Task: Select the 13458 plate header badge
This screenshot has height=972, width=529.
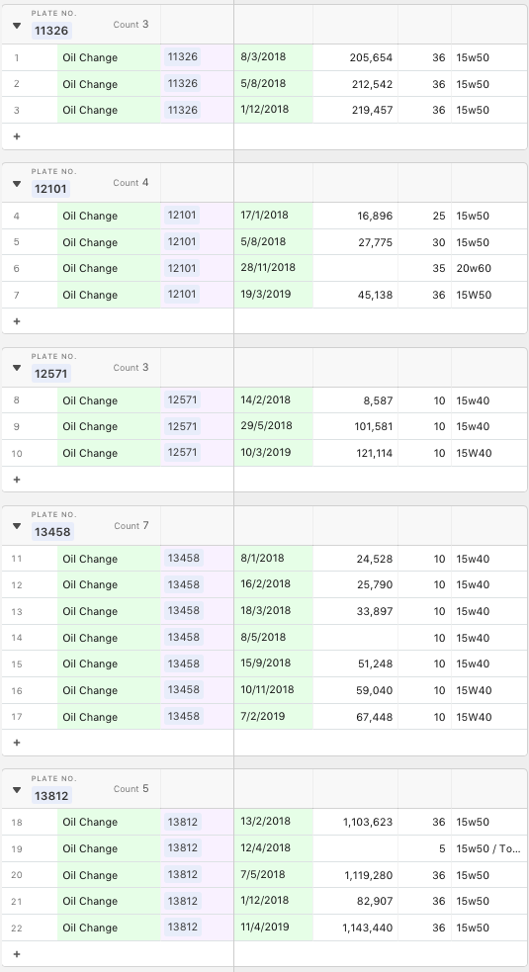Action: coord(52,532)
